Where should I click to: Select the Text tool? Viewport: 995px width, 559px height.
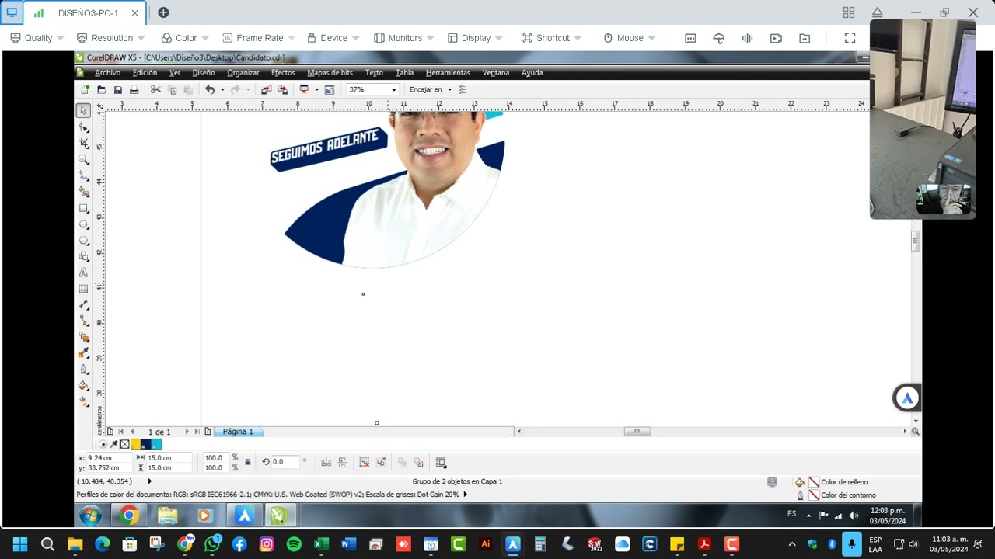point(83,273)
